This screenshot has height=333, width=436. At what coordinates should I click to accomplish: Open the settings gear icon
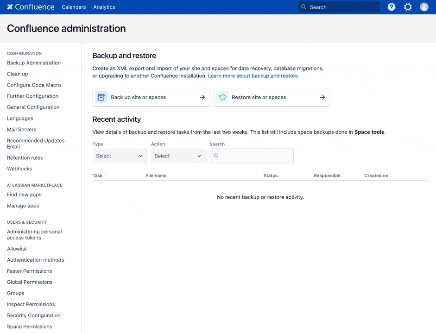point(408,7)
